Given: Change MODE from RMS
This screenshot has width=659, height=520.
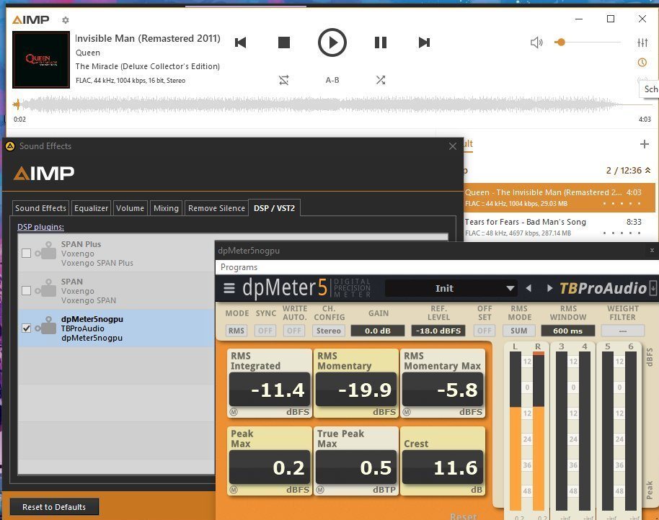Looking at the screenshot, I should (x=236, y=331).
